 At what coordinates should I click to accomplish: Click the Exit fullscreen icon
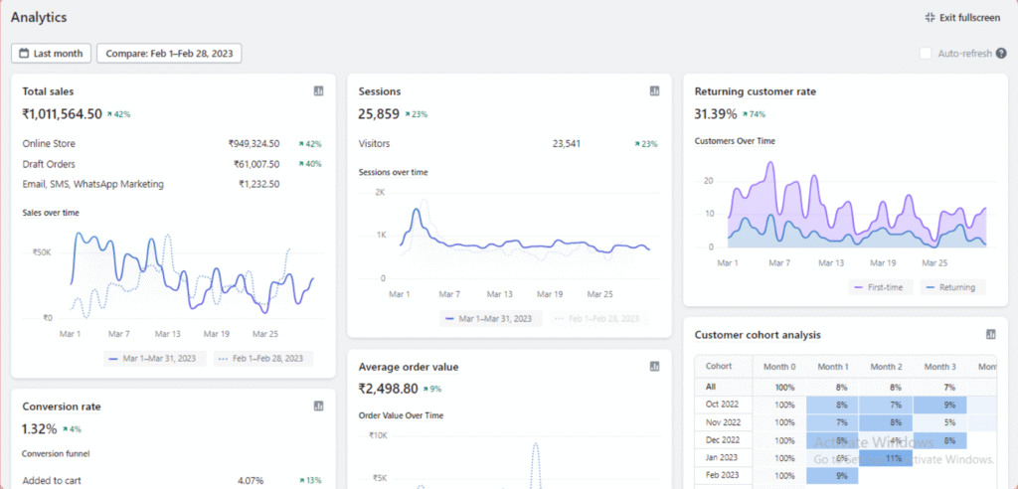click(930, 17)
